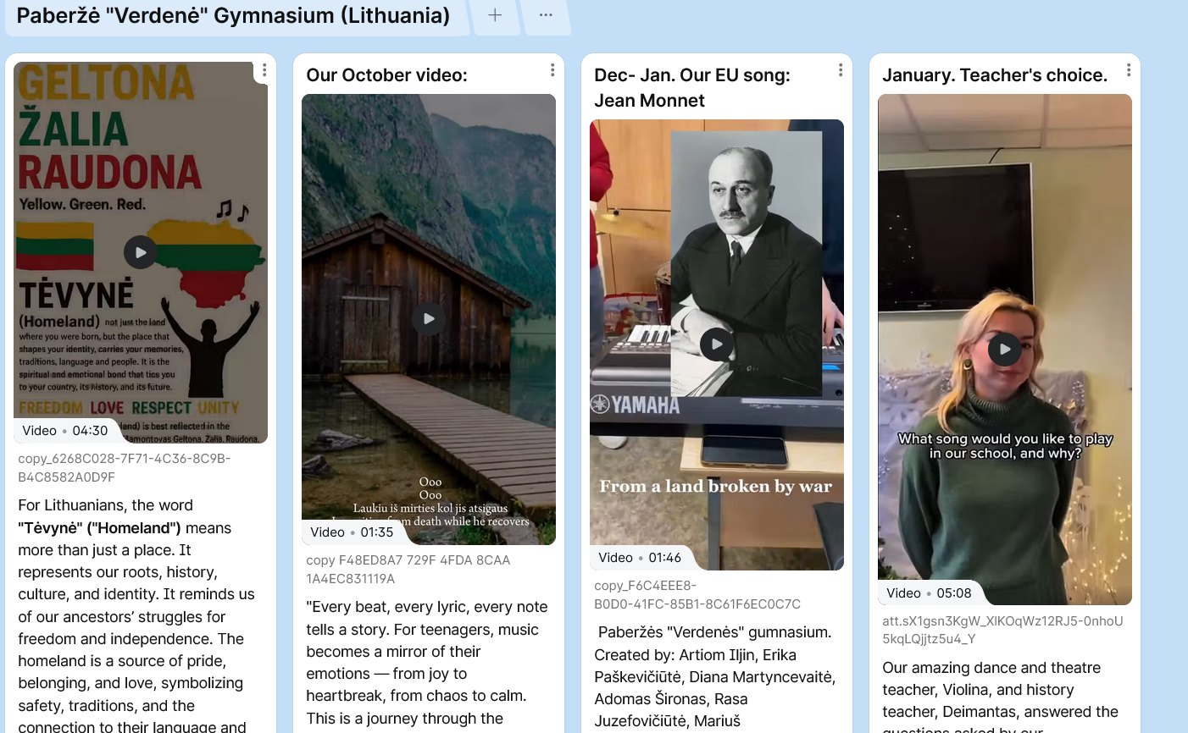Open options menu for Tėvynė post
The image size is (1188, 733).
[x=264, y=70]
